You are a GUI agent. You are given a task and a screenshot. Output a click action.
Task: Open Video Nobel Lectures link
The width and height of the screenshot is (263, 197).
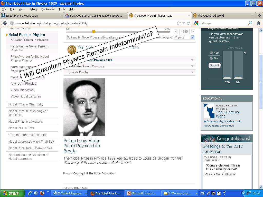[x=26, y=96]
